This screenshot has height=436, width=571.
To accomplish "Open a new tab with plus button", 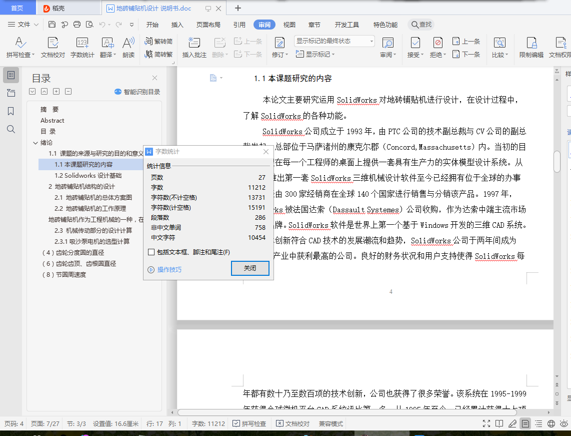I will coord(238,8).
